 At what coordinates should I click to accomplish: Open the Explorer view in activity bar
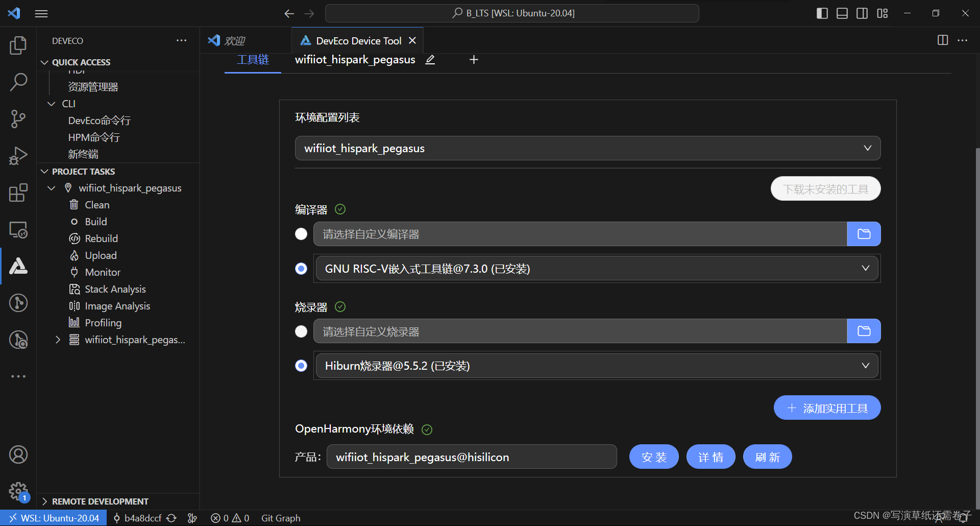(18, 45)
